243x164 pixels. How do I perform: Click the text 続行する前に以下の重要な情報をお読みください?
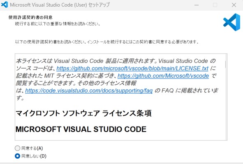pyautogui.click(x=58, y=24)
